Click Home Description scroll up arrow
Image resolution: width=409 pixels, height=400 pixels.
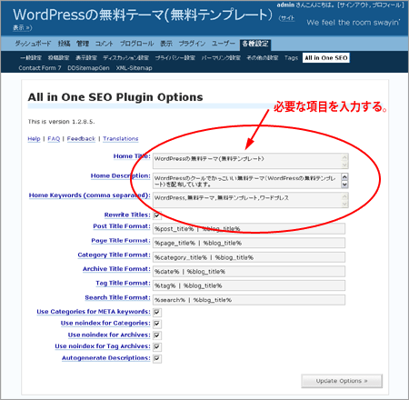coord(344,176)
